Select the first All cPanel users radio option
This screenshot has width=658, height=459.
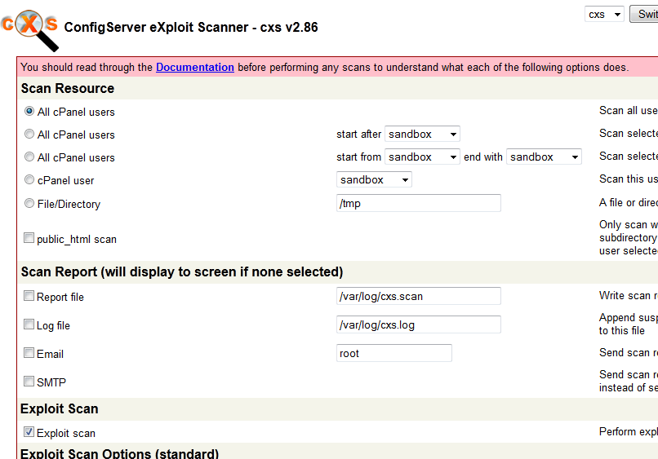[x=29, y=111]
